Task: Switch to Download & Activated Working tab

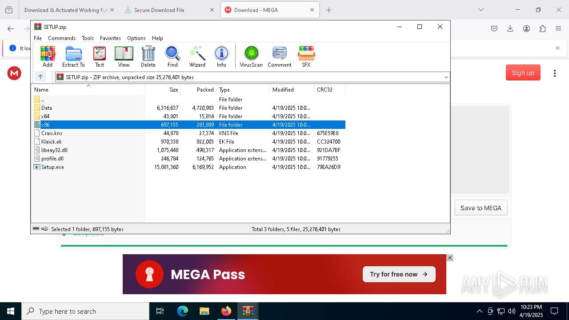Action: (67, 10)
